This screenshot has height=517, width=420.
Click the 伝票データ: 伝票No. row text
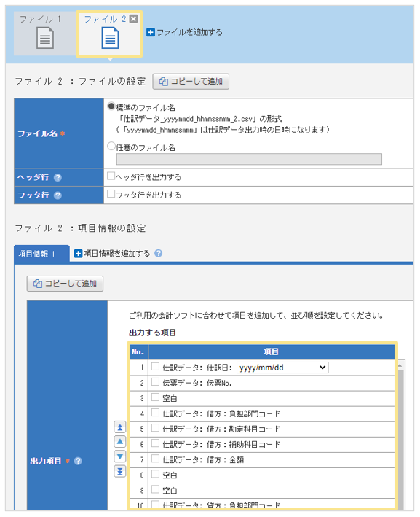coord(197,383)
